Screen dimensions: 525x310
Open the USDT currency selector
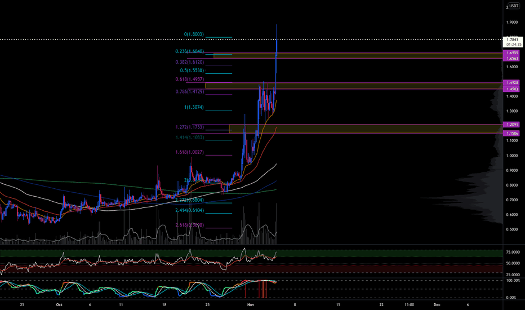click(514, 6)
